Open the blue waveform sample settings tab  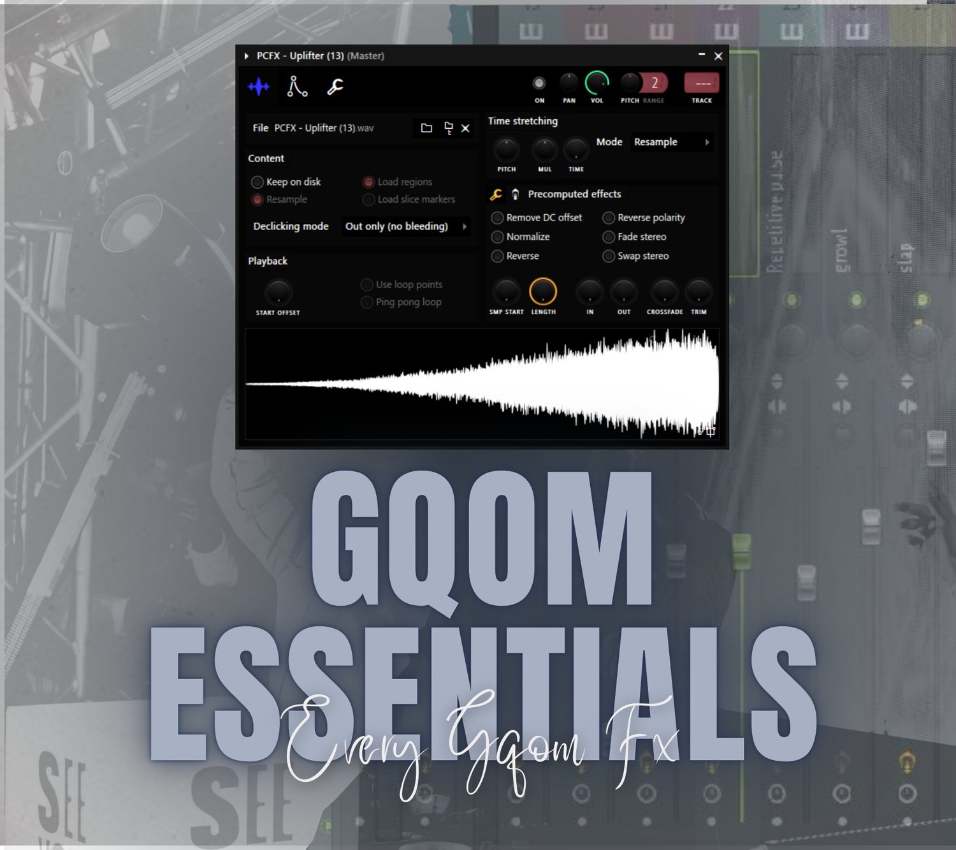[259, 86]
